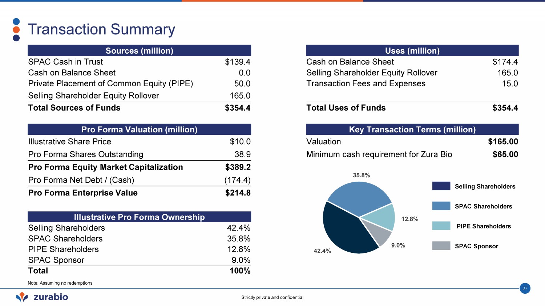Select the Total Sources of Funds value
545x306 pixels.
coord(238,108)
